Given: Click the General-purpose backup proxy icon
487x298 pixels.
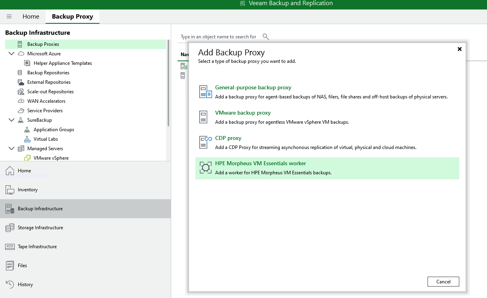Looking at the screenshot, I should click(206, 92).
